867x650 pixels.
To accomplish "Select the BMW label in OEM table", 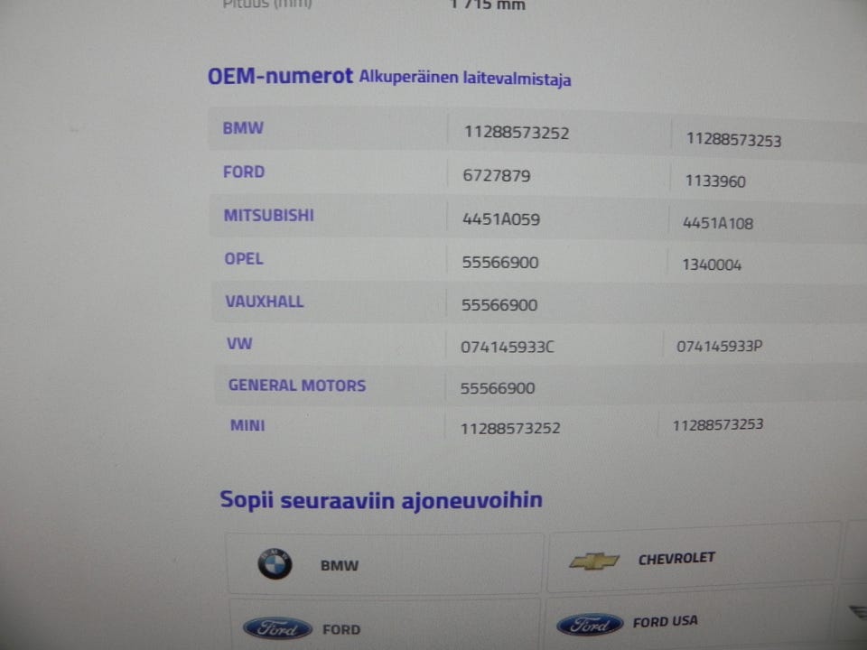I will (x=243, y=128).
